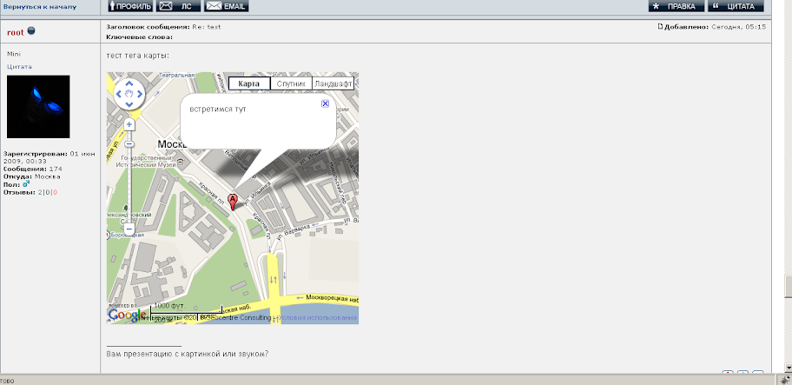Click the page vertical scrollbar thumb
The width and height of the screenshot is (792, 385).
point(788,288)
